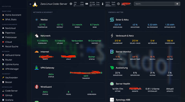Click the Synology ABB icon

112,100
